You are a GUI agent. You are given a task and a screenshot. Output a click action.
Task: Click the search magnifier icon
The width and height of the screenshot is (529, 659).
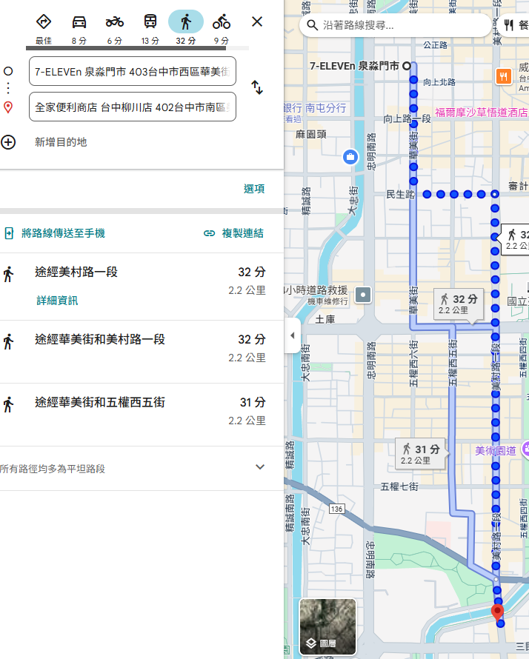point(312,25)
